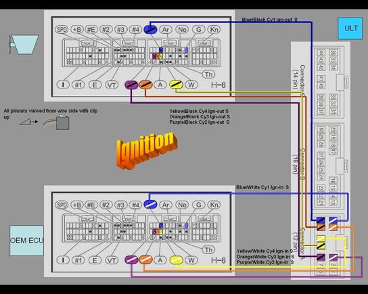Image resolution: width=368 pixels, height=294 pixels.
Task: Click the blue ULT box
Action: coord(350,28)
